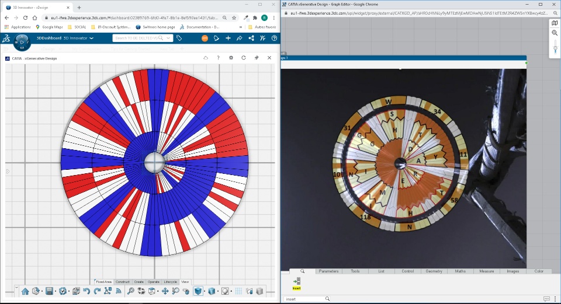Open the Maths tab in Graph Editor
This screenshot has height=304, width=561.
click(460, 271)
